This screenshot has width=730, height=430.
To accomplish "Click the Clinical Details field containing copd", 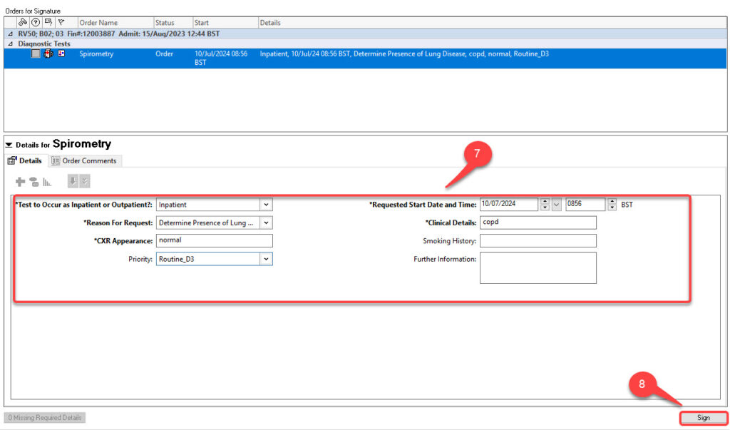I will coord(538,222).
